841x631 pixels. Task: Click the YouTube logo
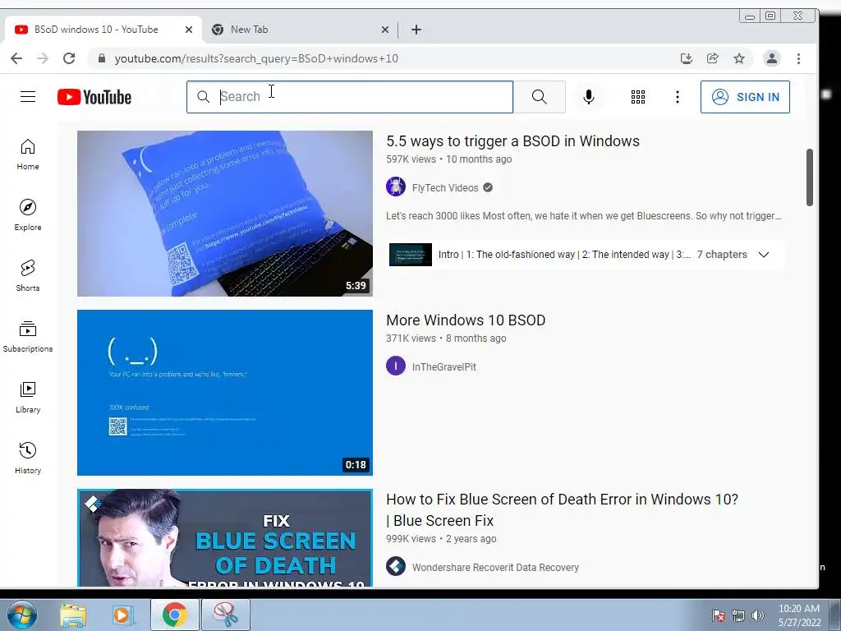click(94, 97)
